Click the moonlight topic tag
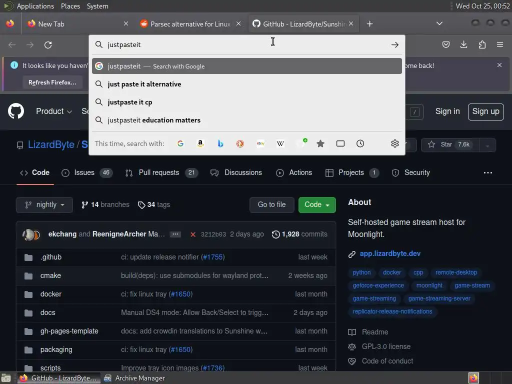Image resolution: width=512 pixels, height=384 pixels. tap(429, 285)
